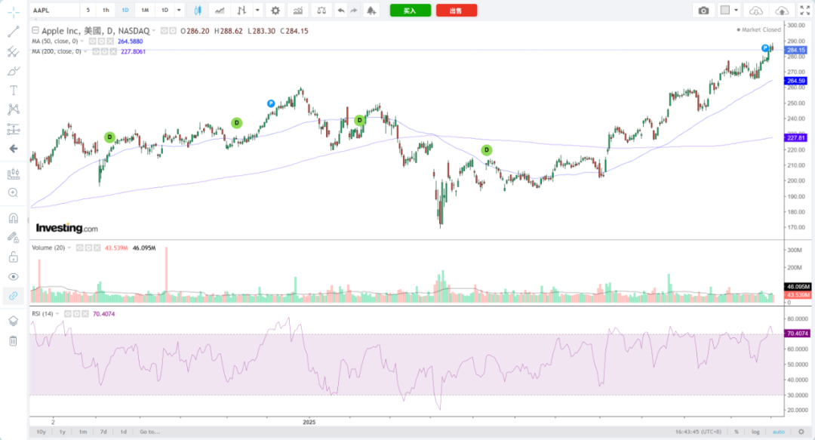
Task: Toggle percent scale % button
Action: click(737, 432)
